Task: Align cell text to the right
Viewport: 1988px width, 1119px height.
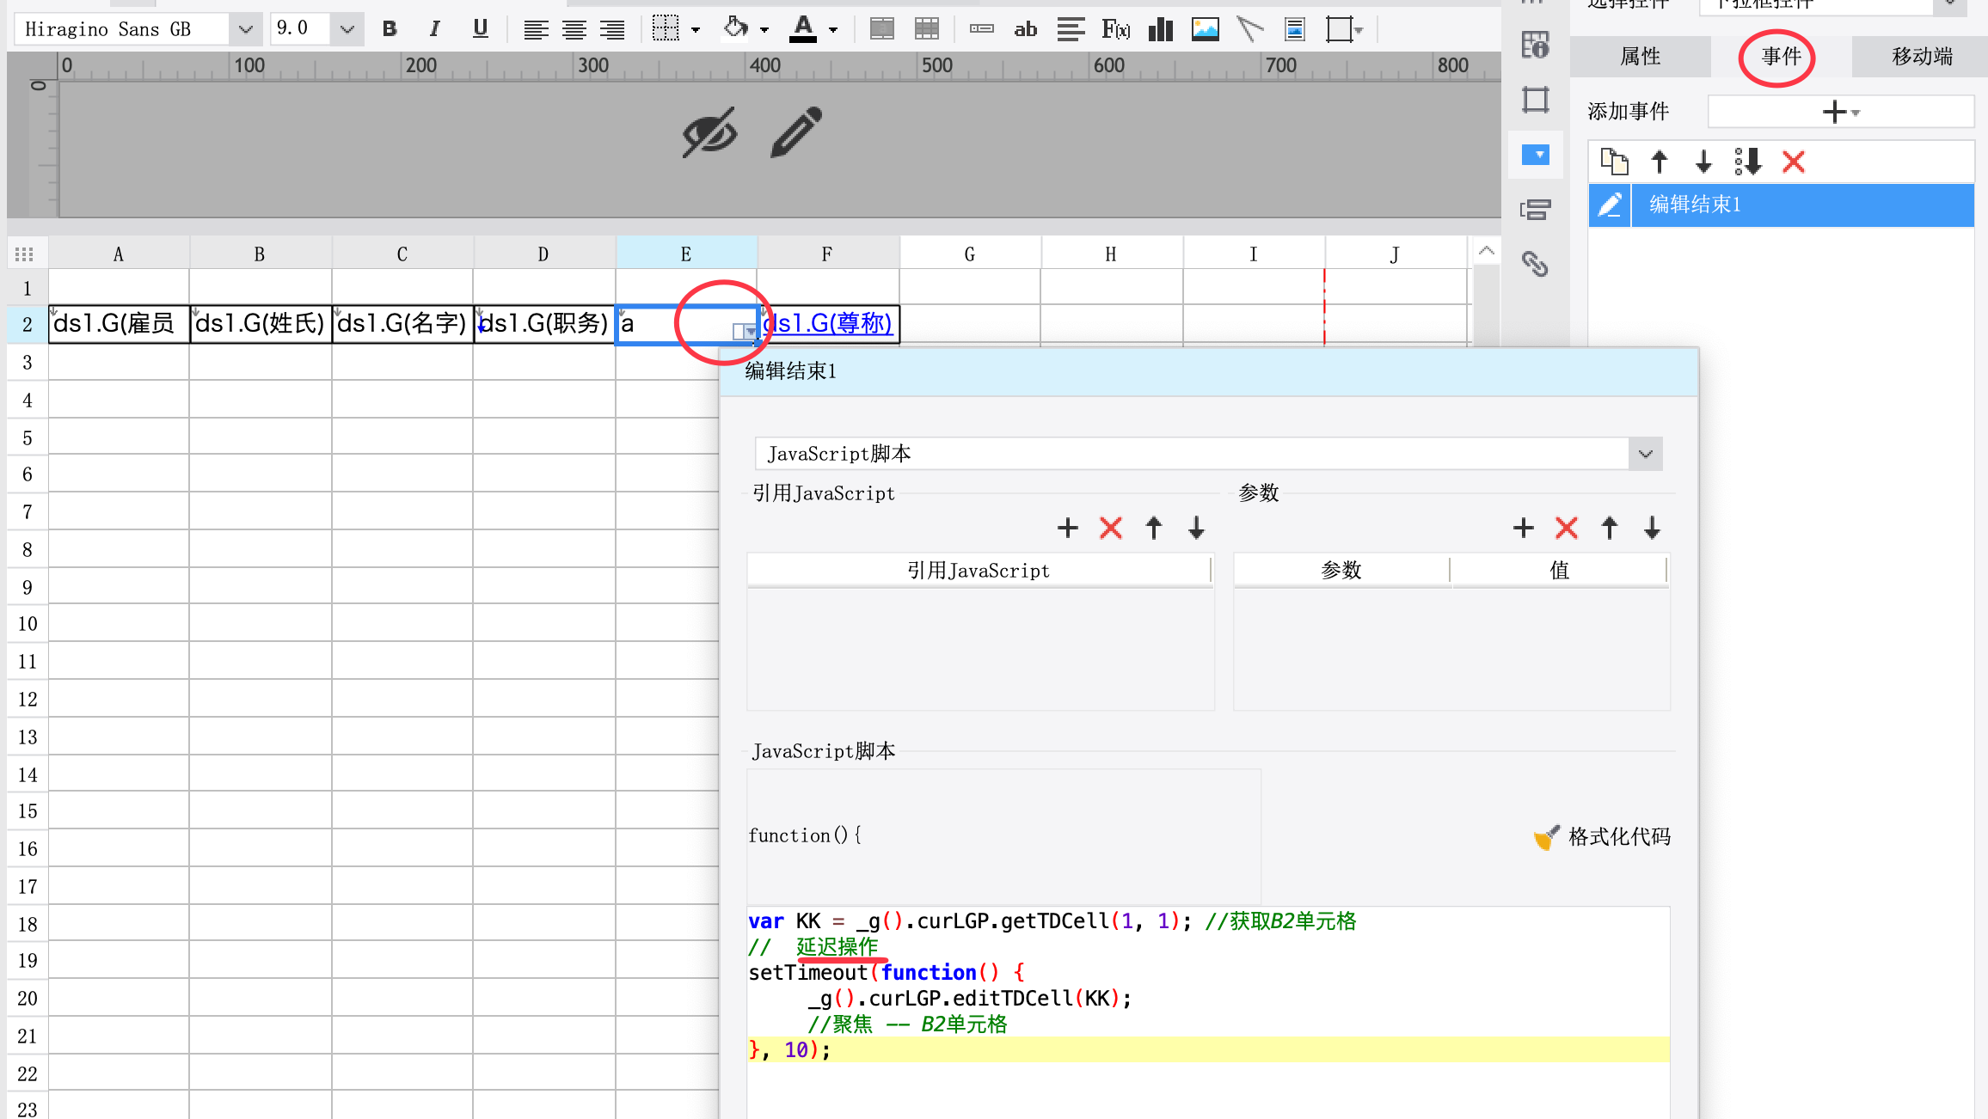Action: coord(612,30)
